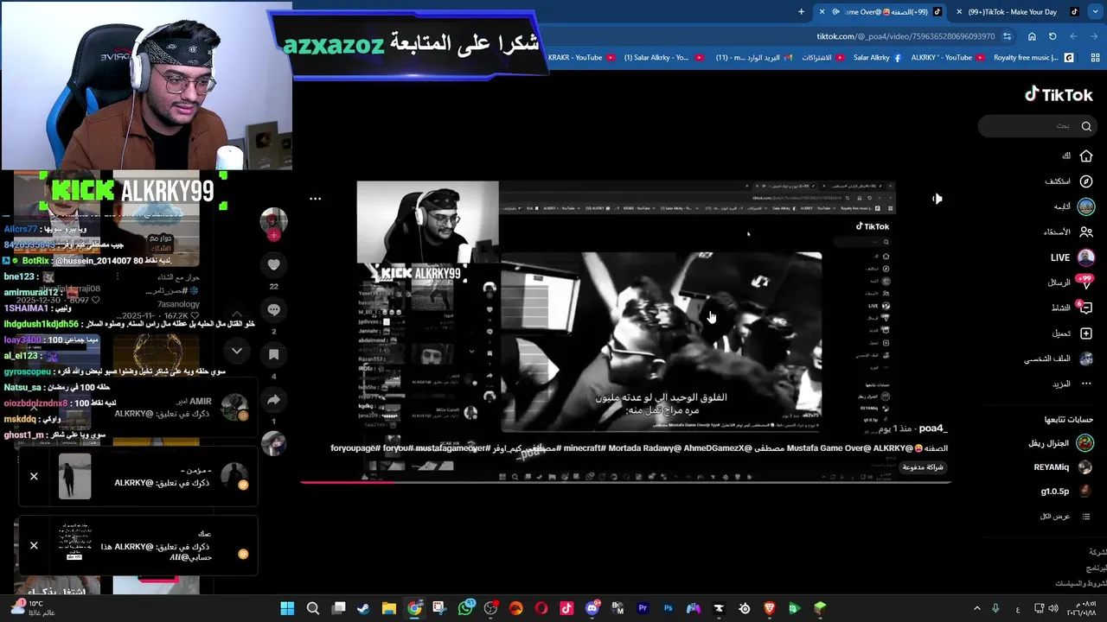Click the Upload plus icon
The height and width of the screenshot is (622, 1107).
coord(1086,333)
